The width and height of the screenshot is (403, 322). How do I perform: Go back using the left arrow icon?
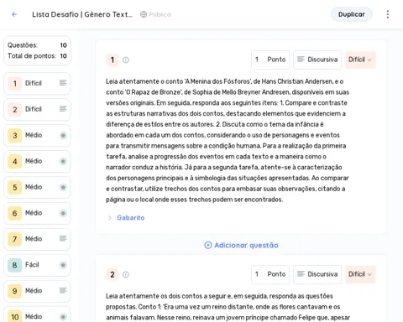click(14, 14)
